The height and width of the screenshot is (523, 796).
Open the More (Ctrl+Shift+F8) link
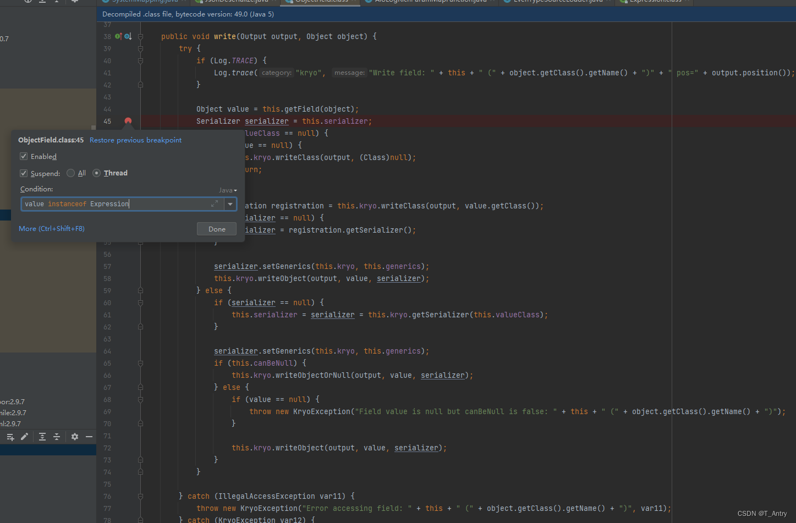[x=52, y=229]
